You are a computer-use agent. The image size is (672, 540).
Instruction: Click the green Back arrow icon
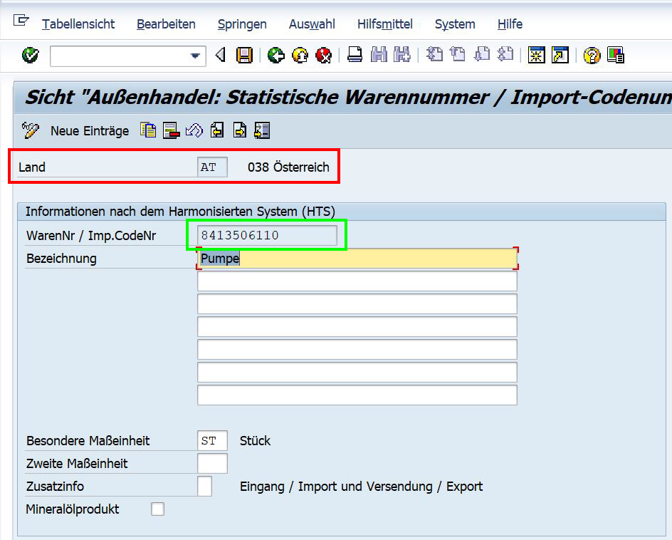point(276,56)
